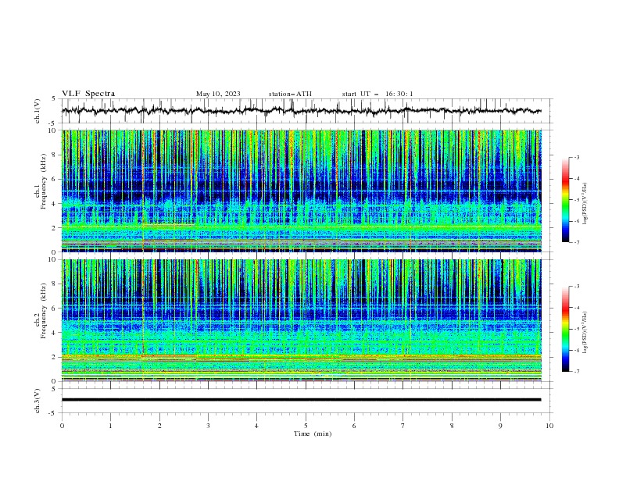The width and height of the screenshot is (619, 478).
Task: Click the "-5" tick on the ch.1(V) axis
Action: pos(52,123)
